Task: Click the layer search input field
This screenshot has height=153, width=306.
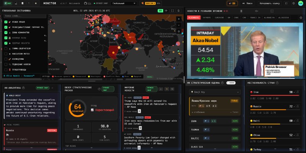Action: (25, 16)
